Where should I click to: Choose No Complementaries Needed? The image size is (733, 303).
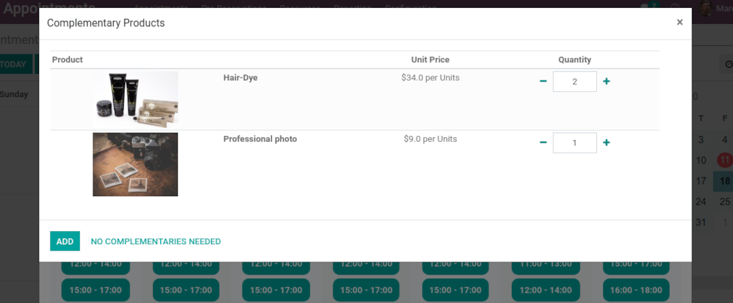pos(156,241)
